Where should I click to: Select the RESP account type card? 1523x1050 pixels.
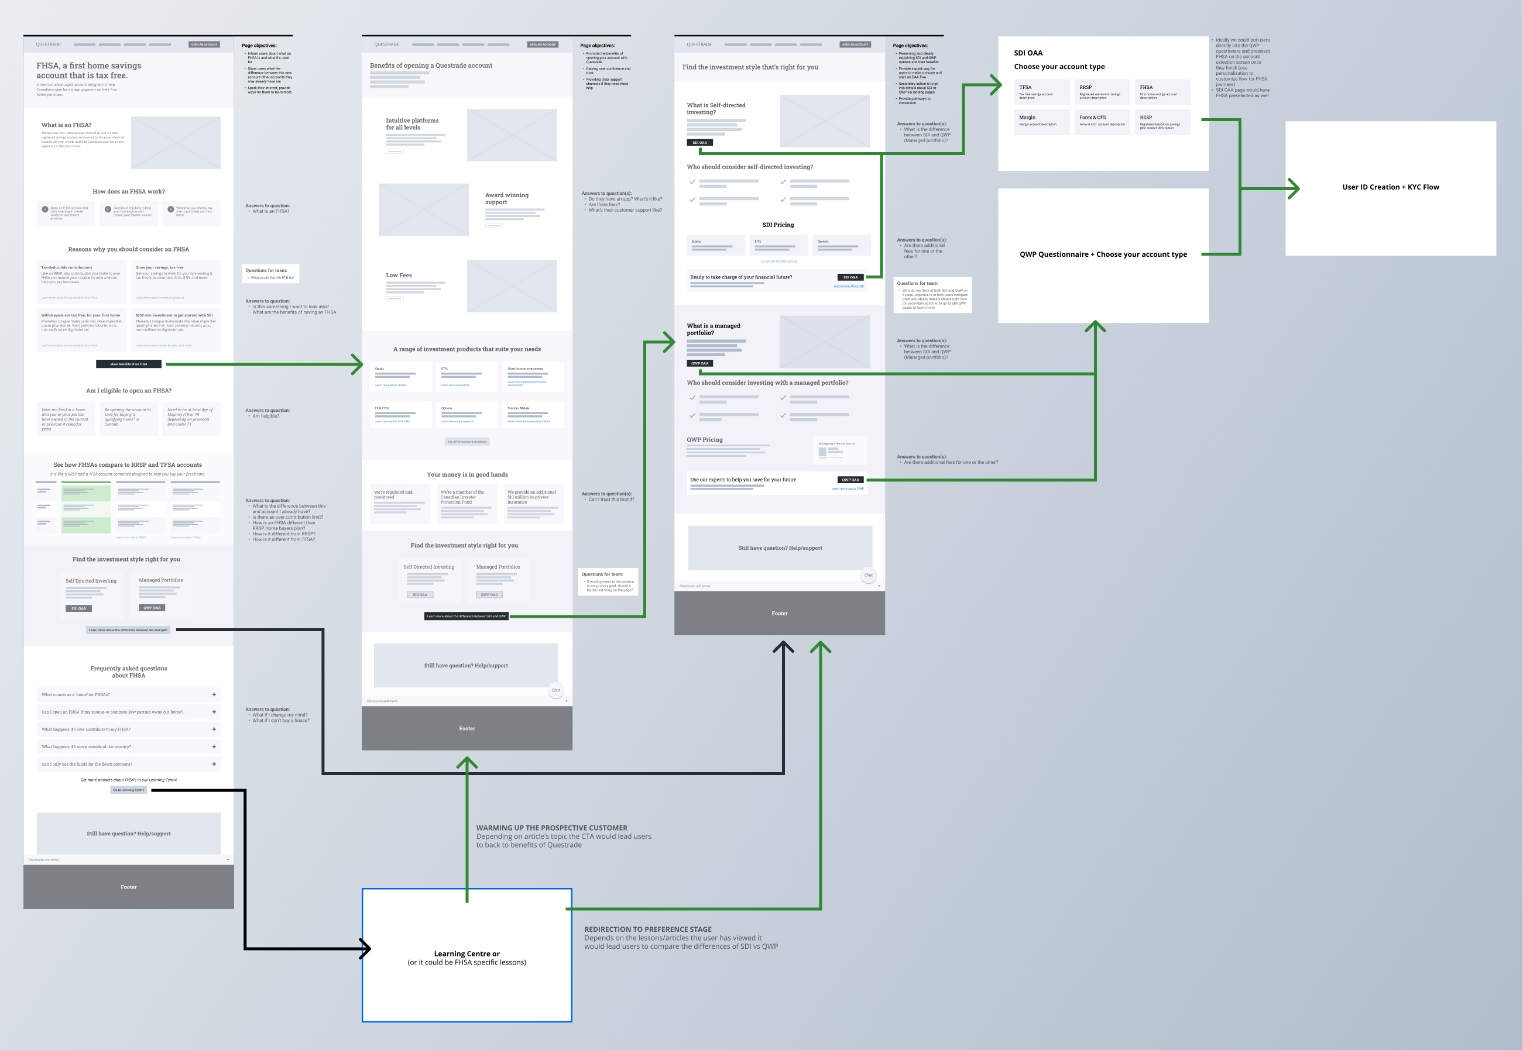point(1162,122)
